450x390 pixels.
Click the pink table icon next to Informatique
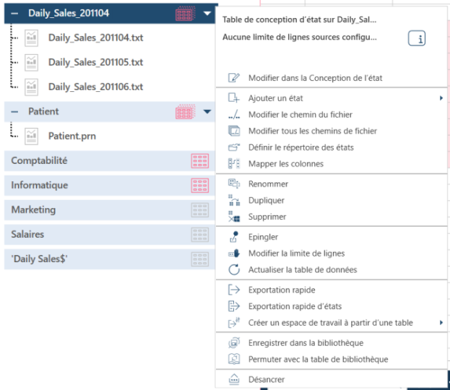pyautogui.click(x=199, y=185)
